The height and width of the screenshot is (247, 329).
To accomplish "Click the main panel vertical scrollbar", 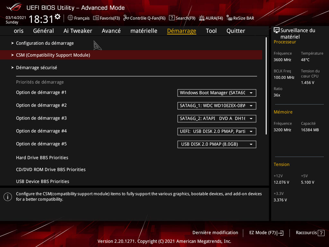I will point(266,86).
